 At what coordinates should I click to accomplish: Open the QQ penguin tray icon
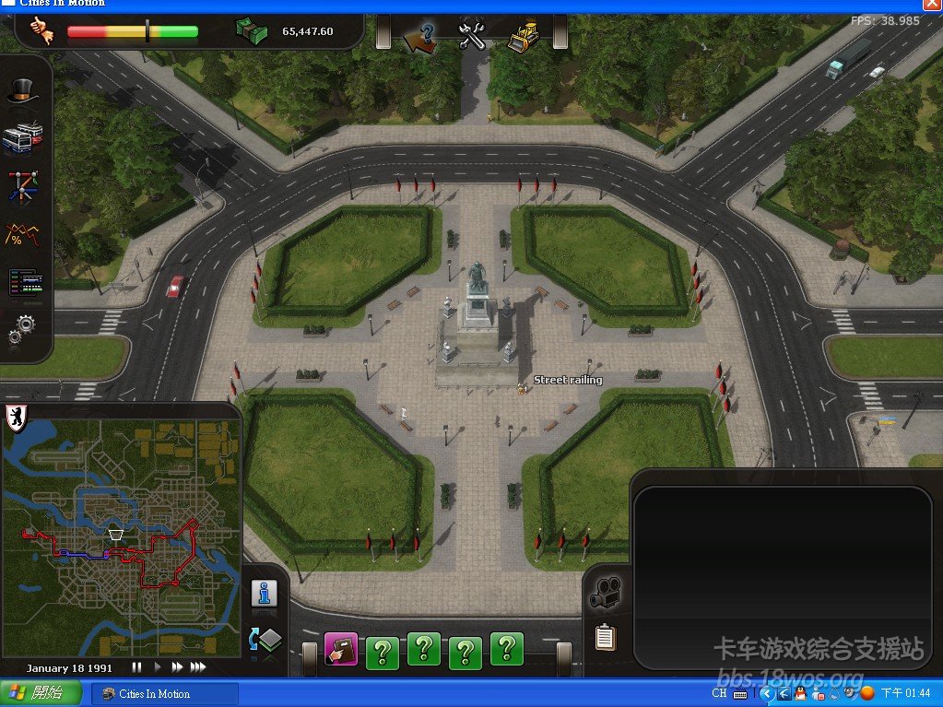pos(800,693)
